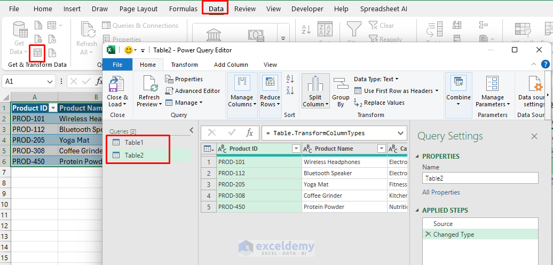Viewport: 553px width, 265px height.
Task: Open the Excel Data tab
Action: pyautogui.click(x=216, y=9)
